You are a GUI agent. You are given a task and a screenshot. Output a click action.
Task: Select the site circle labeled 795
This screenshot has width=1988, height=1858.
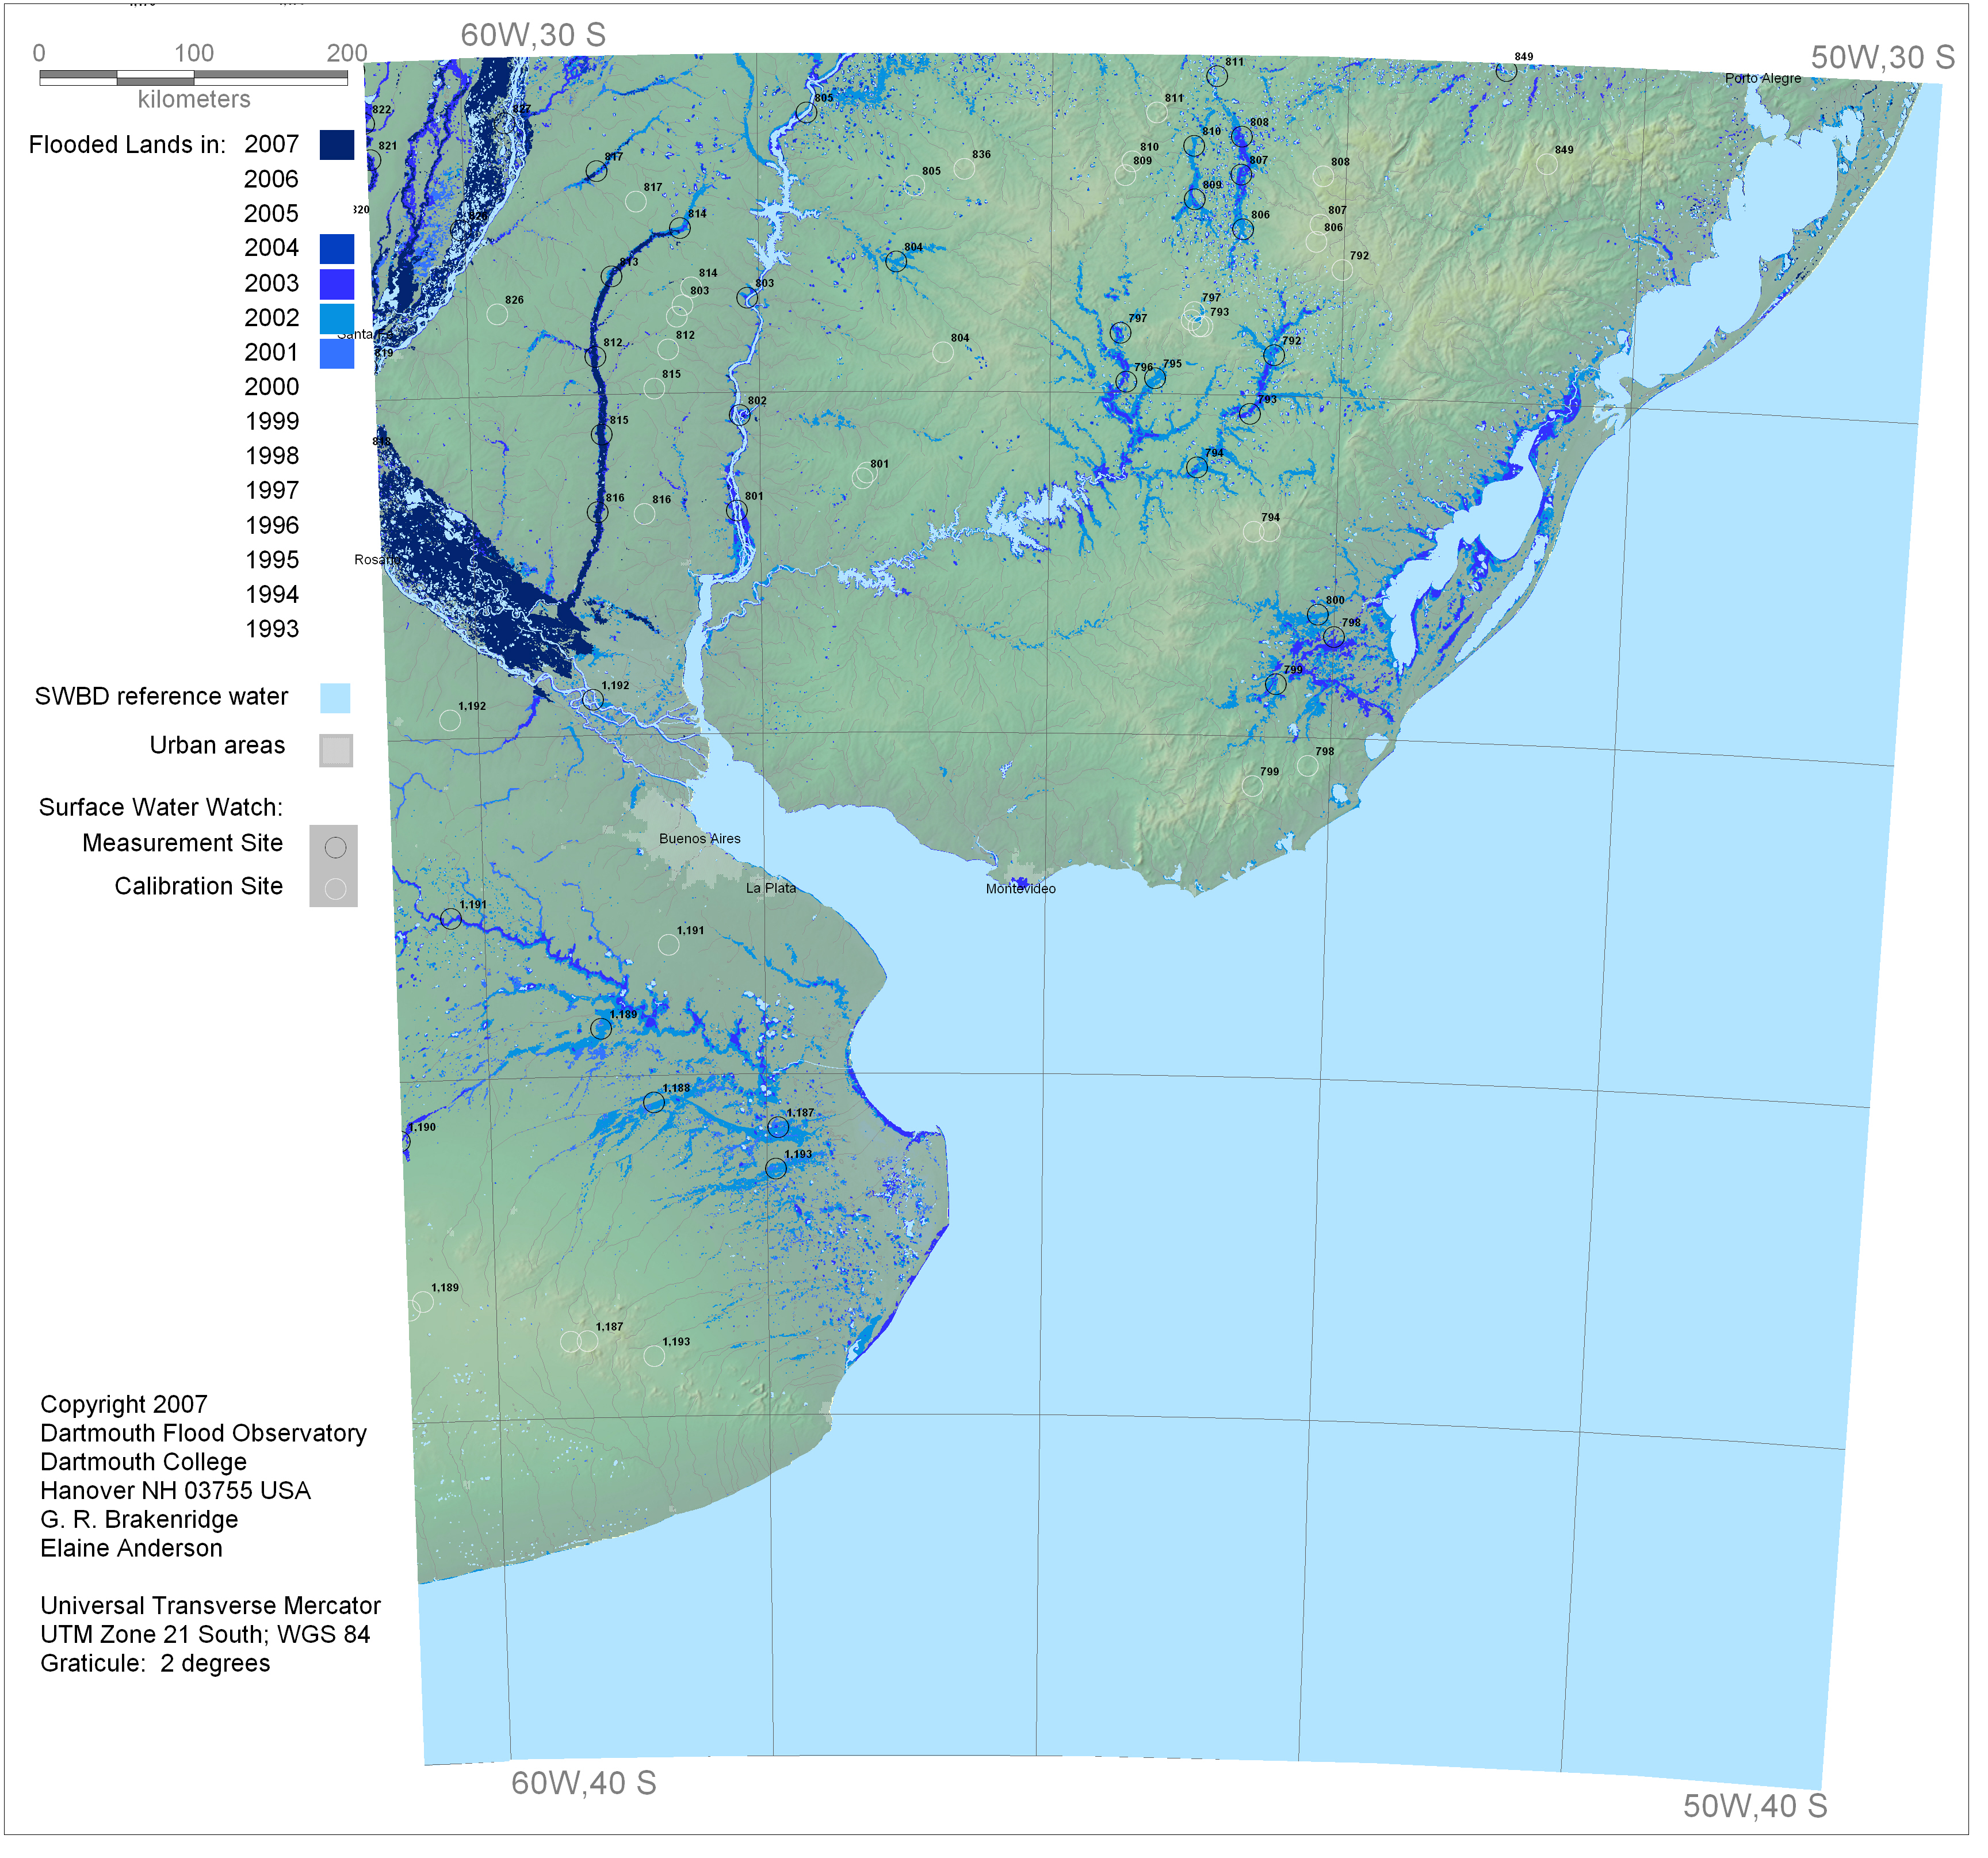click(1156, 379)
